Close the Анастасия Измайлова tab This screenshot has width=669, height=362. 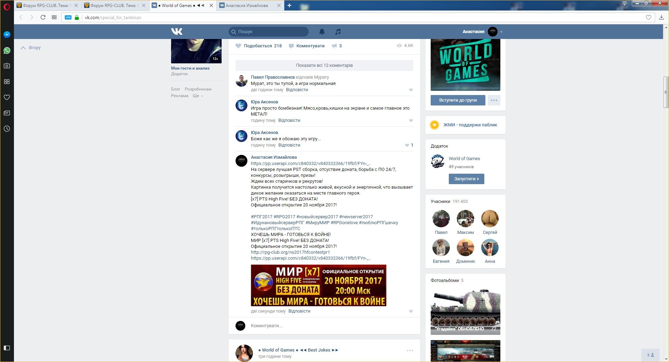pos(279,6)
